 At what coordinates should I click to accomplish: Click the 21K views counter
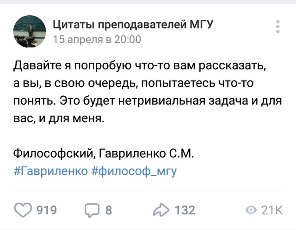coord(271,211)
